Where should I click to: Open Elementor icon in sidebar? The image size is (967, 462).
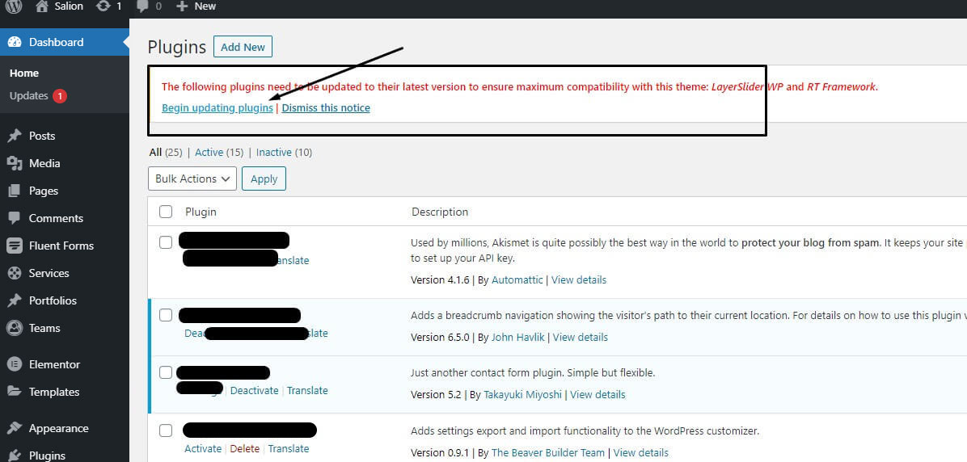15,364
